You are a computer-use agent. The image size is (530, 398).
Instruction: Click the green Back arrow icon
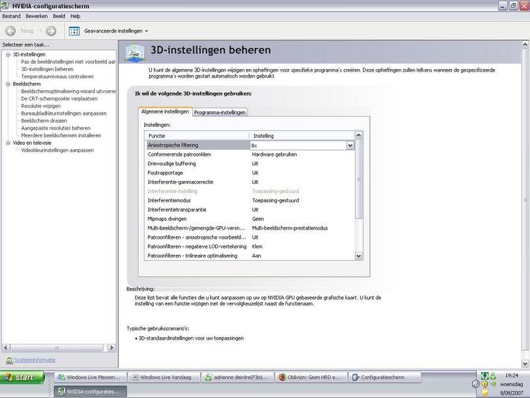(11, 31)
